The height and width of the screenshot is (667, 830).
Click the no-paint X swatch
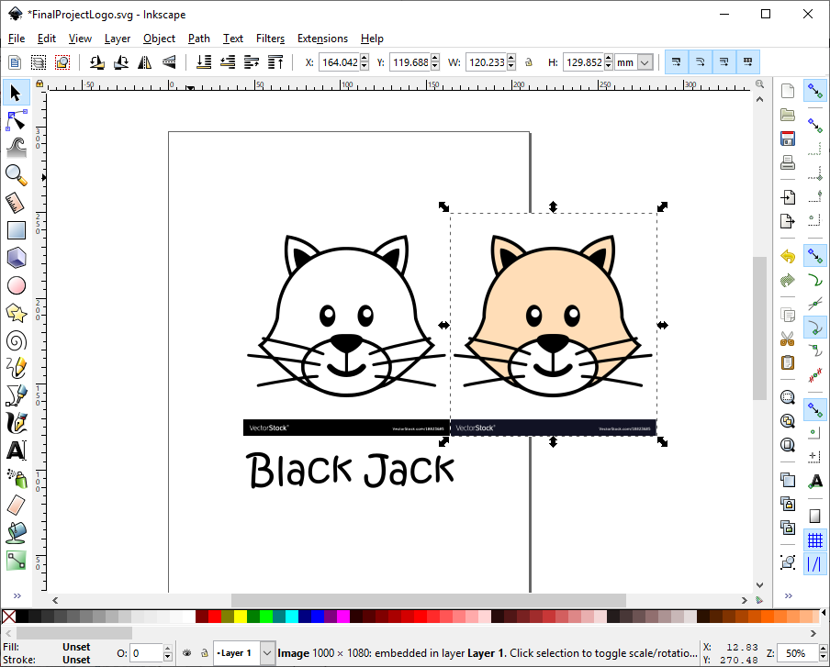(8, 617)
